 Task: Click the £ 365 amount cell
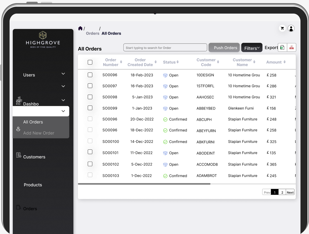pos(272,164)
